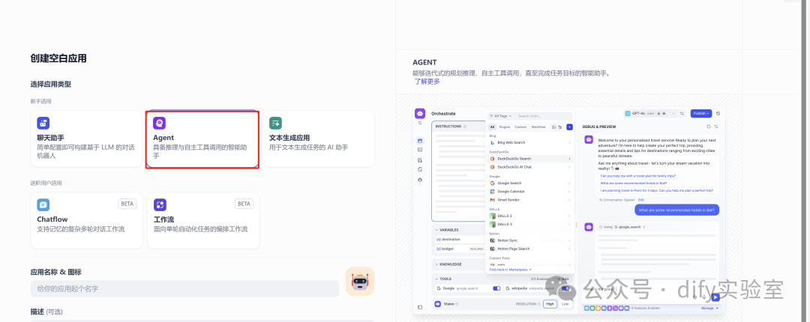Click the history icon next to Publish
The height and width of the screenshot is (322, 810).
pyautogui.click(x=718, y=114)
